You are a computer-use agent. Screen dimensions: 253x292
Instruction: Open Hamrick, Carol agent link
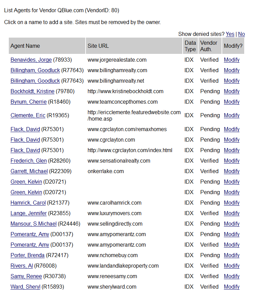28,203
